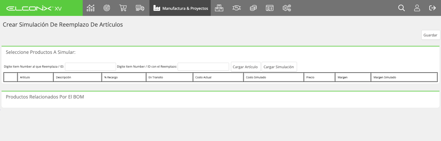Image resolution: width=441 pixels, height=141 pixels.
Task: Click the Seleccione Productos A Simular heading
Action: (40, 52)
